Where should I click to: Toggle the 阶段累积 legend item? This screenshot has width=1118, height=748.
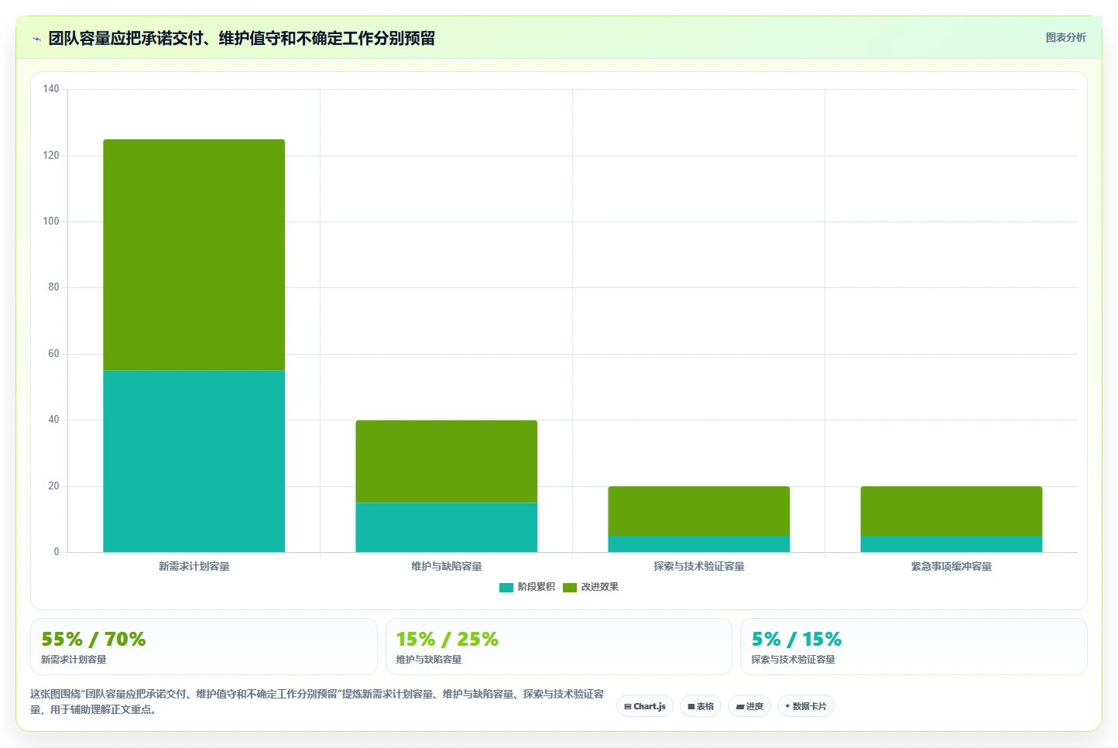pyautogui.click(x=527, y=587)
